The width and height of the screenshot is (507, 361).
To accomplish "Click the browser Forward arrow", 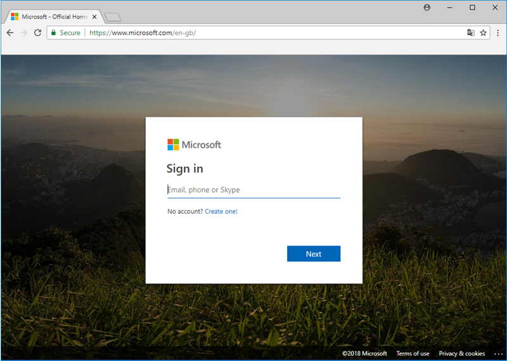I will pyautogui.click(x=24, y=33).
